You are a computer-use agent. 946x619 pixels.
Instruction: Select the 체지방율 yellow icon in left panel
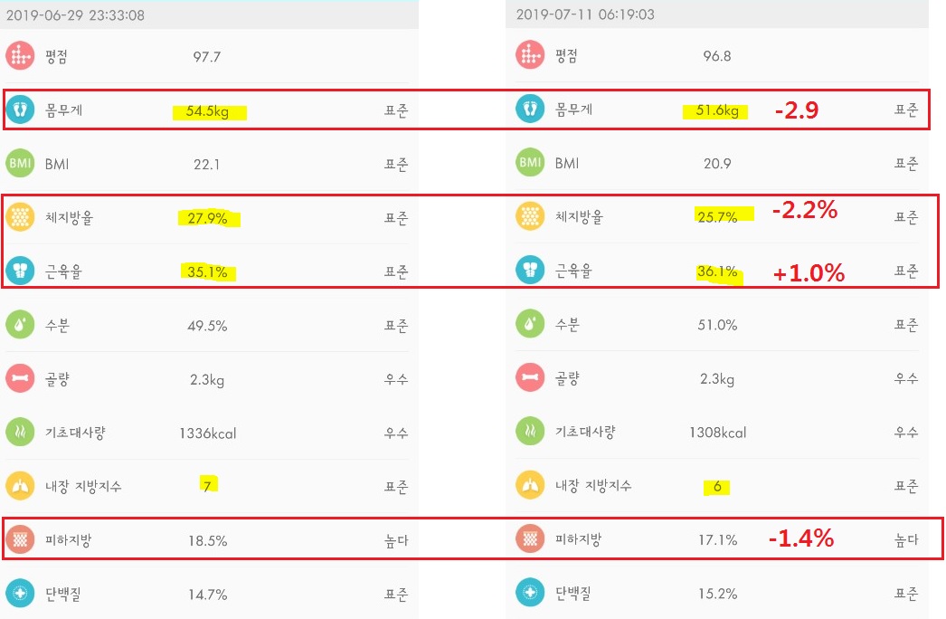[20, 217]
